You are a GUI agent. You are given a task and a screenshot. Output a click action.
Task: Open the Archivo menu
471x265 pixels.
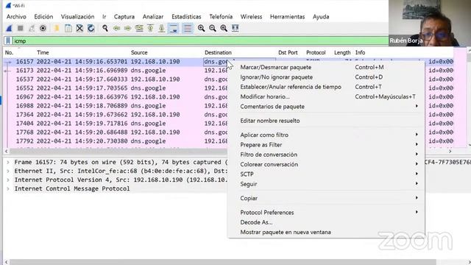(x=16, y=16)
